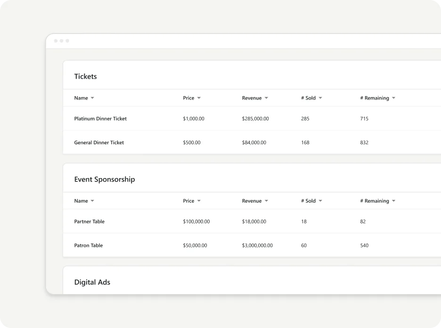The width and height of the screenshot is (441, 328).
Task: Click Platinum Dinner Ticket revenue $285,000.00
Action: point(255,119)
